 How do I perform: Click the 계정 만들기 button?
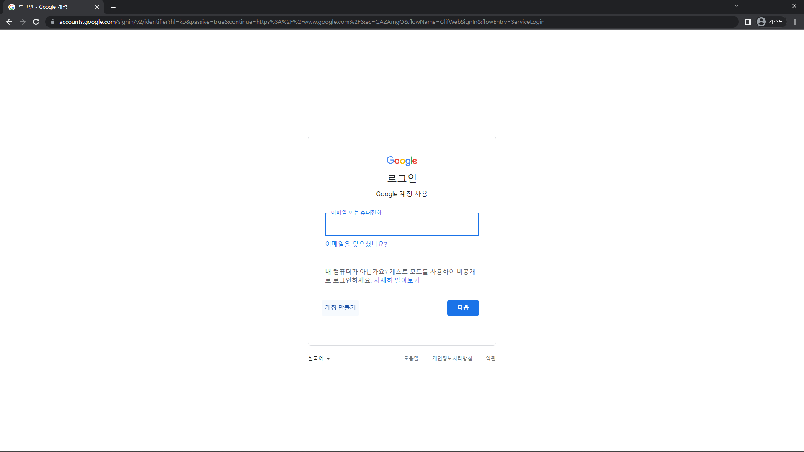340,308
